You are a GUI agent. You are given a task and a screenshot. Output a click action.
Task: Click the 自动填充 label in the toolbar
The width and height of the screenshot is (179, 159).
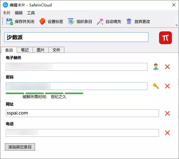click(113, 22)
